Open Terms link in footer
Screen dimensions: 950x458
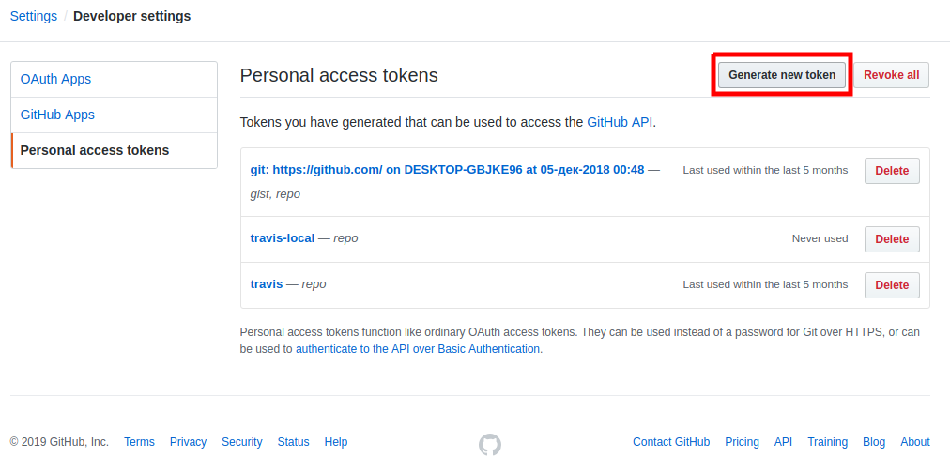click(x=139, y=442)
